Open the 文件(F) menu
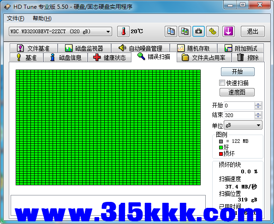274x224 pixels. [15, 18]
